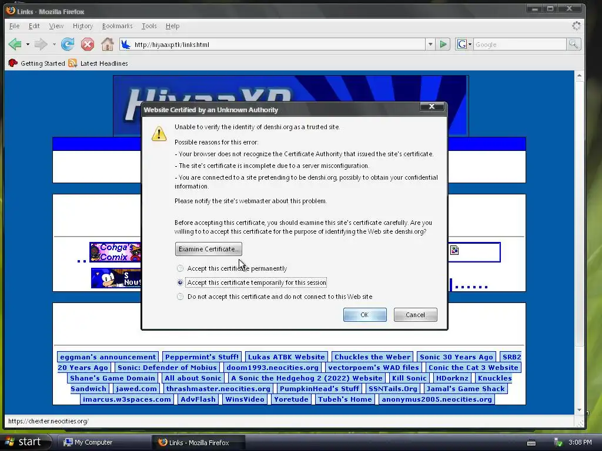
Task: Click the Forward arrow button
Action: tap(41, 45)
